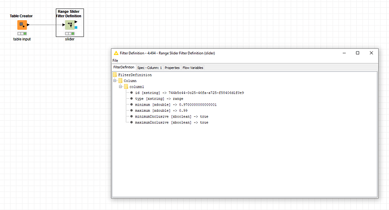The height and width of the screenshot is (210, 389).
Task: Select the Range Slider Filter Definition node icon
Action: pyautogui.click(x=70, y=25)
